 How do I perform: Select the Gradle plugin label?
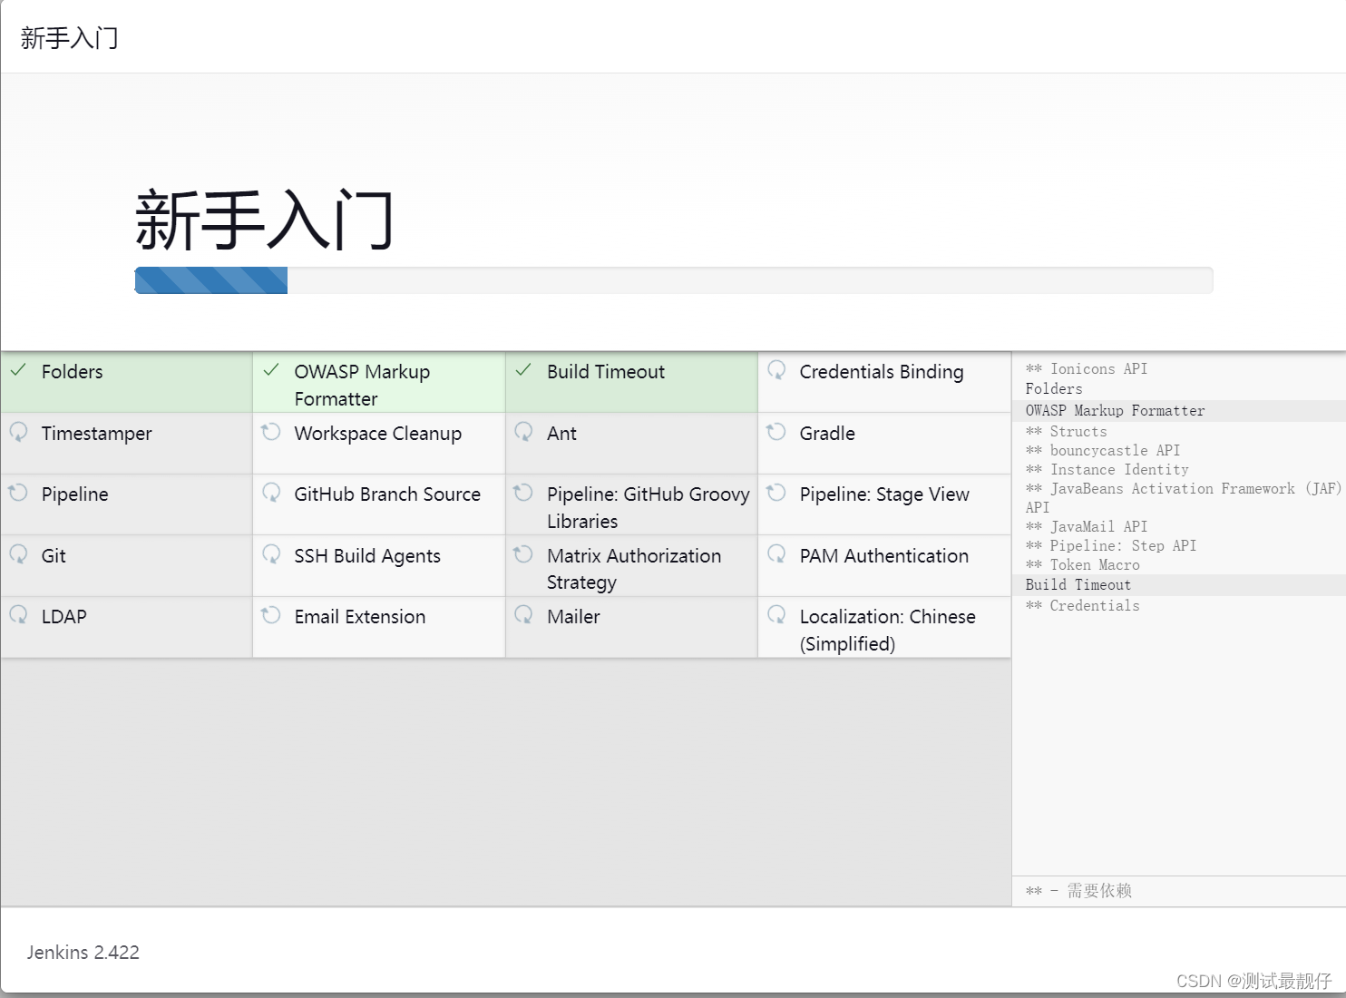[x=827, y=434]
